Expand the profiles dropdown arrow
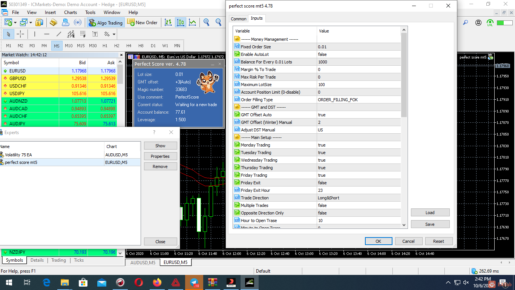This screenshot has height=290, width=515. click(x=31, y=23)
